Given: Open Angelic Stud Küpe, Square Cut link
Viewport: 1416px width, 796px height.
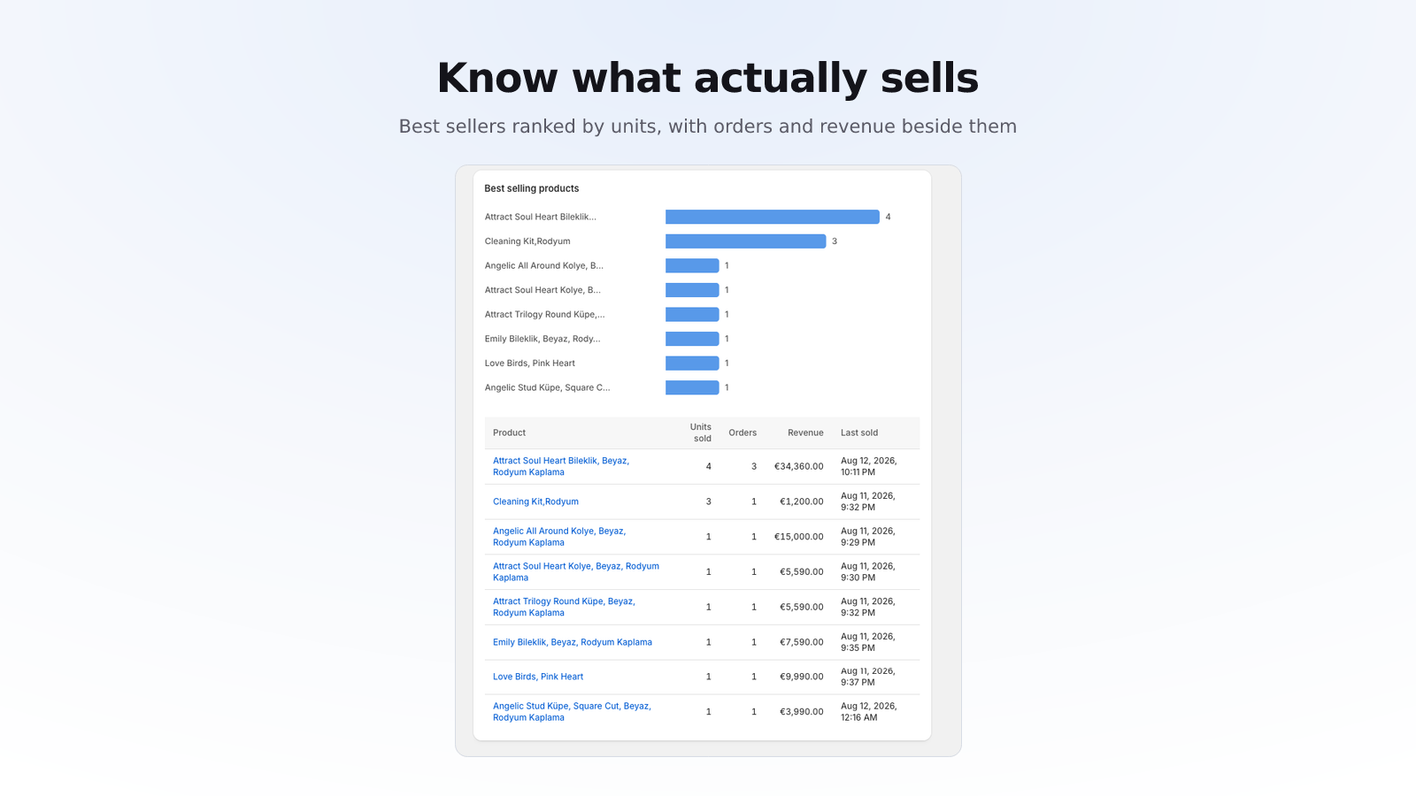Looking at the screenshot, I should 572,712.
